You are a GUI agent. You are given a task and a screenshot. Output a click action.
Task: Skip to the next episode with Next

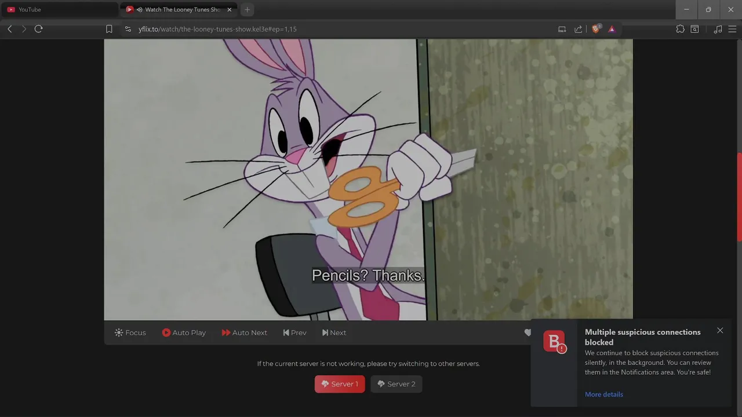pyautogui.click(x=334, y=332)
